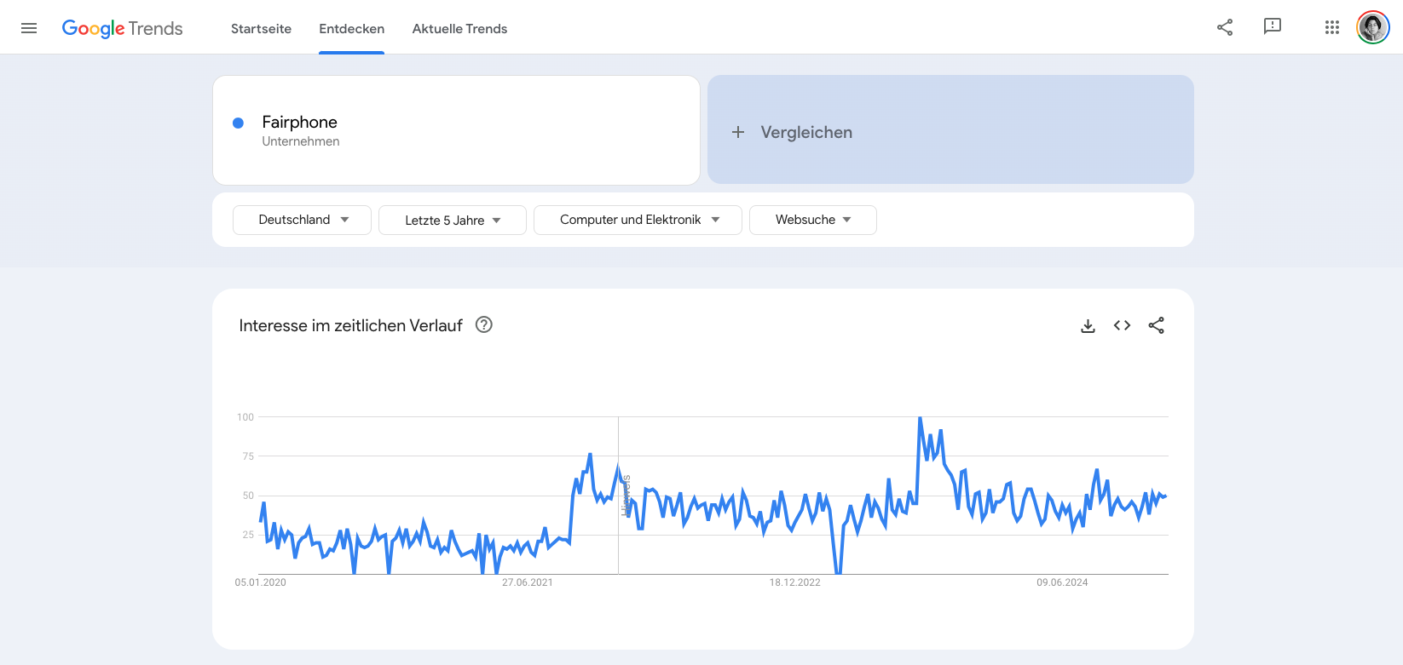Viewport: 1403px width, 665px height.
Task: Open the Deutschland region dropdown
Action: (x=302, y=220)
